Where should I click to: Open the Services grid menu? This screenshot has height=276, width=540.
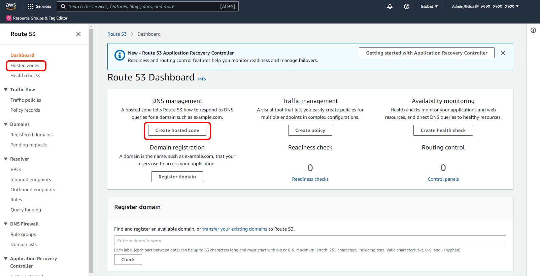(31, 6)
